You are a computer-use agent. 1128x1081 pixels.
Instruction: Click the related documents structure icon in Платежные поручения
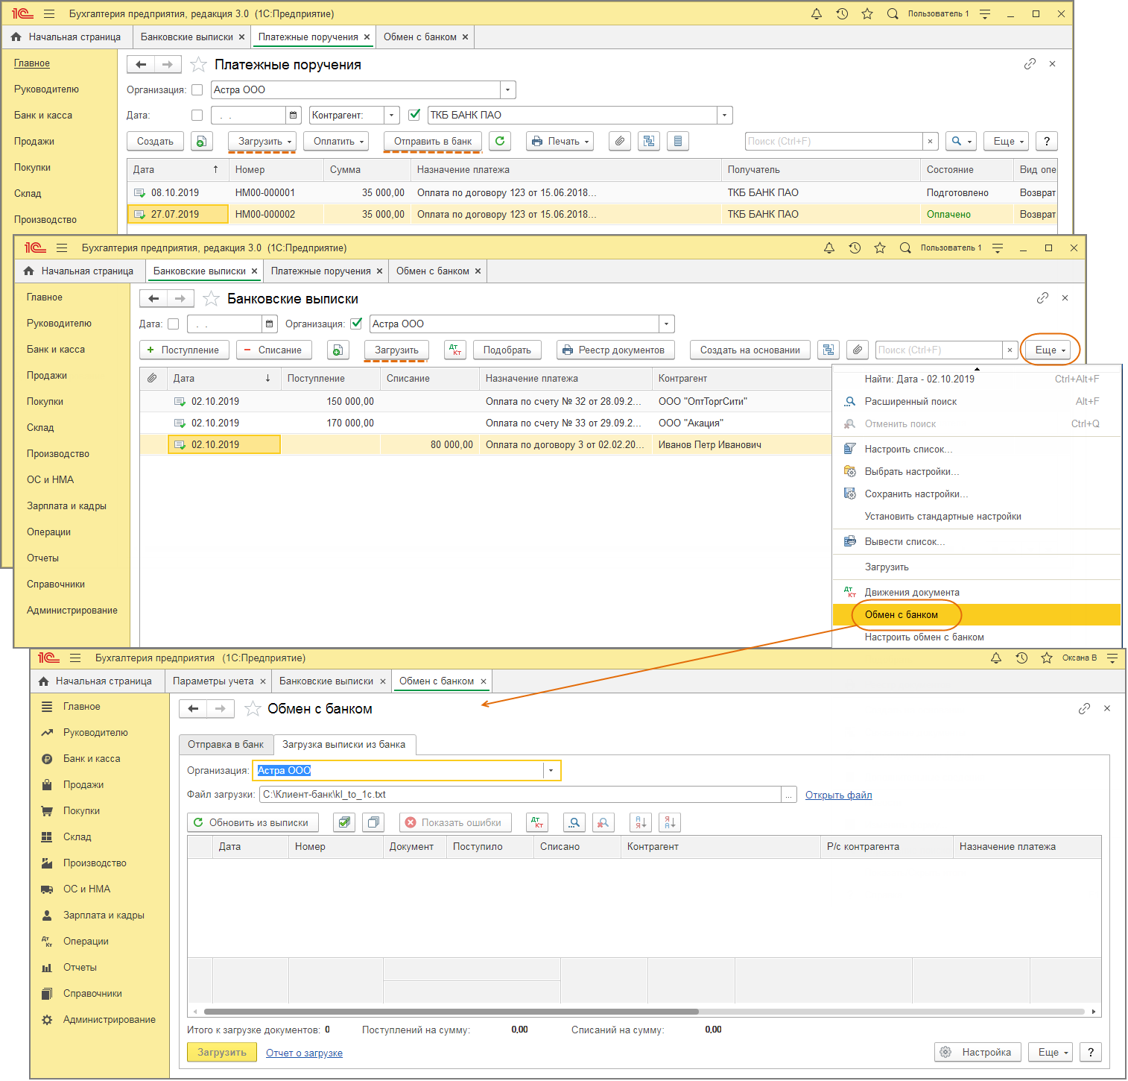pos(649,141)
